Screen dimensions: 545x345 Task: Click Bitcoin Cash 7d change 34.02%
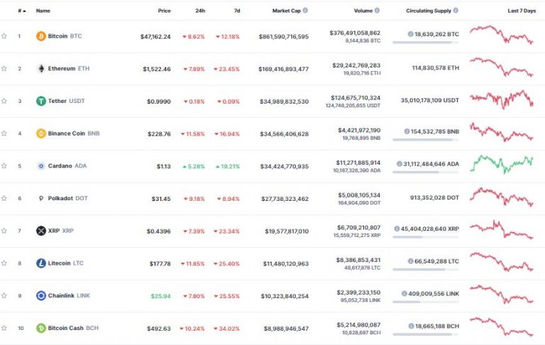226,329
